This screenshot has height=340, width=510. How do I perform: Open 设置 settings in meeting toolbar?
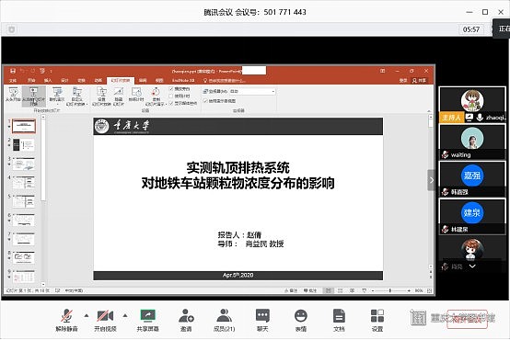[377, 319]
